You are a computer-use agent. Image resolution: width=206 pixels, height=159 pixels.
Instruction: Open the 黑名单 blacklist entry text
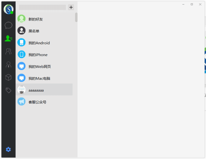[34, 31]
